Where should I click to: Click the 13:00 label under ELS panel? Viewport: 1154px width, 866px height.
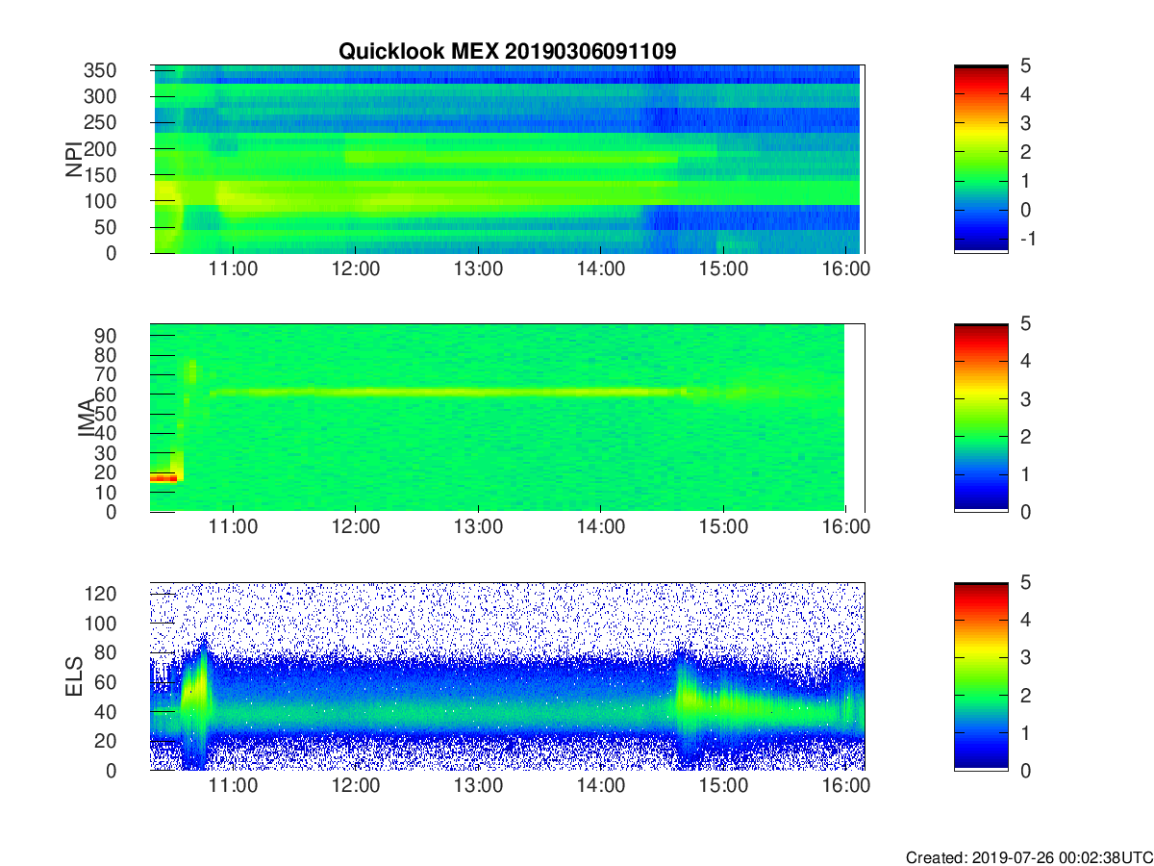[478, 786]
